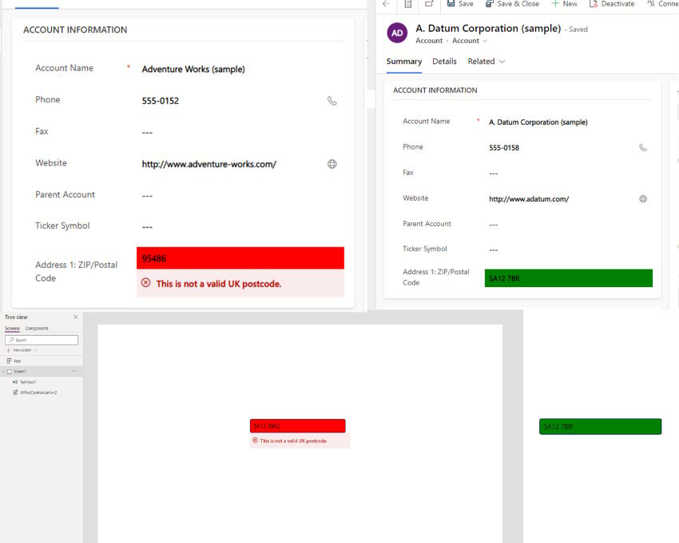
Task: Click the open in new window icon
Action: point(430,4)
